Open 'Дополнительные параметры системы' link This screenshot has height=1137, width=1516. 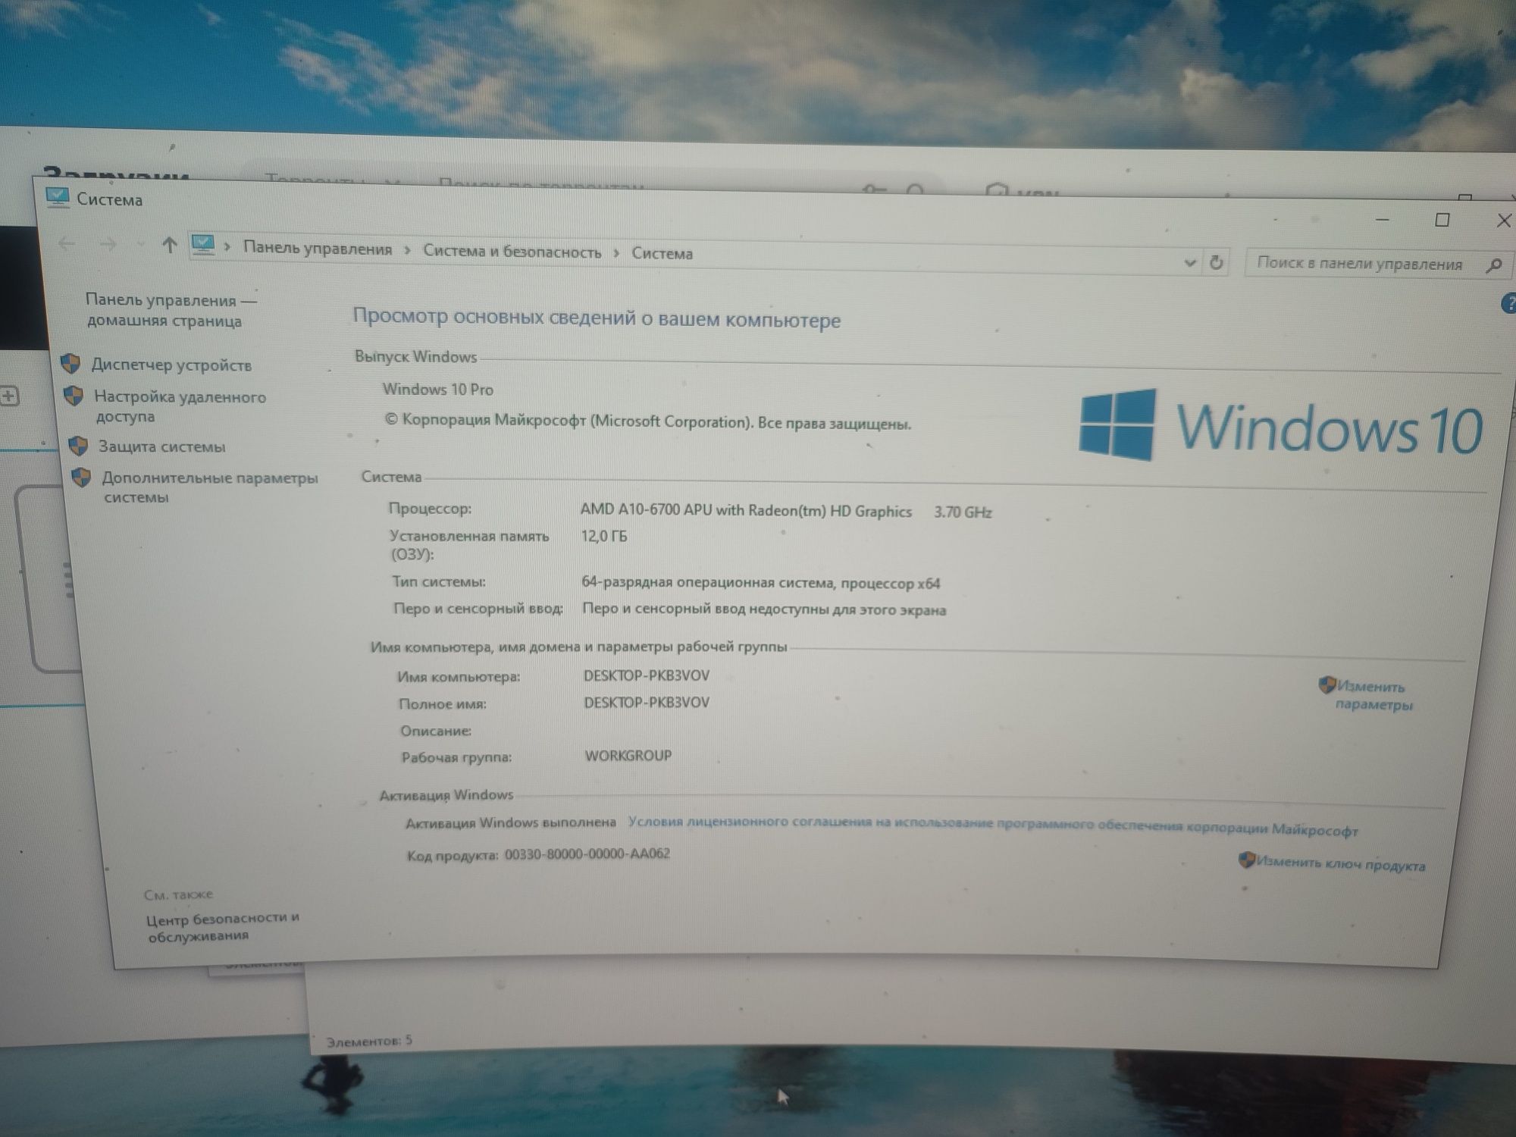210,487
